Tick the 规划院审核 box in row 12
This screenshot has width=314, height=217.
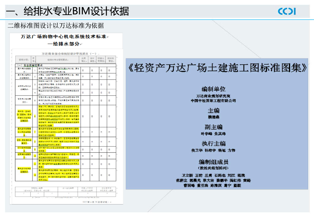[x=109, y=175]
